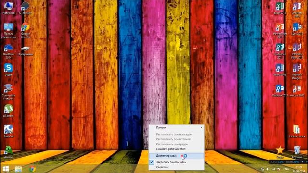Viewport: 308px width, 173px height.
Task: Open OneDrive 2014 desktop icon
Action: pyautogui.click(x=9, y=51)
